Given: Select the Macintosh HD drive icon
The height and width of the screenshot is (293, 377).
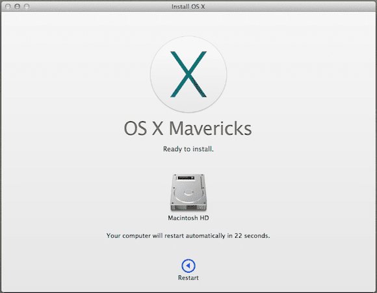Looking at the screenshot, I should pos(188,192).
